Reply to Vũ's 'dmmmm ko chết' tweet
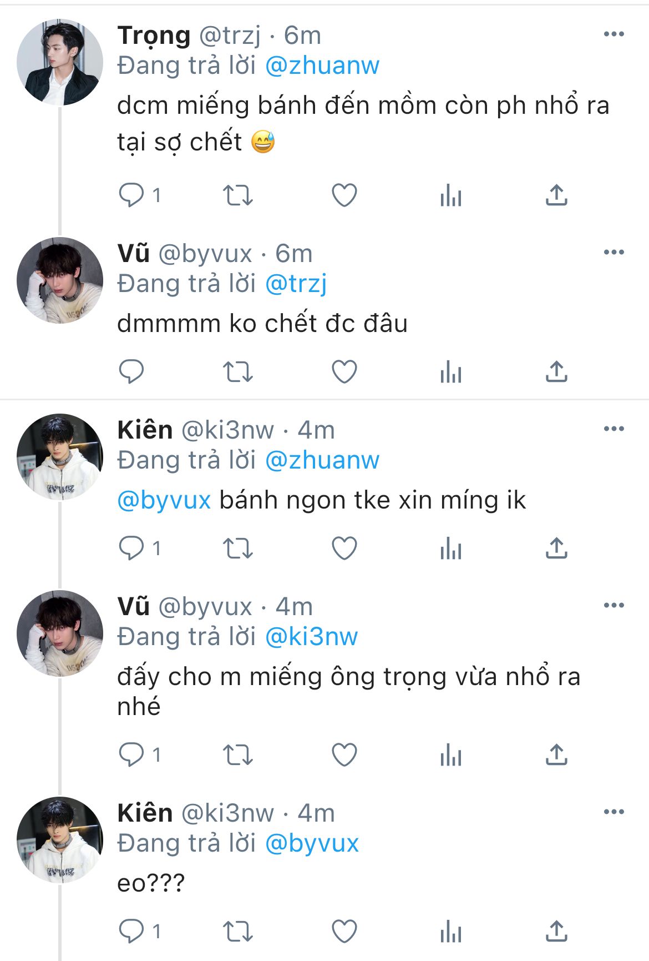649x961 pixels. pos(131,371)
